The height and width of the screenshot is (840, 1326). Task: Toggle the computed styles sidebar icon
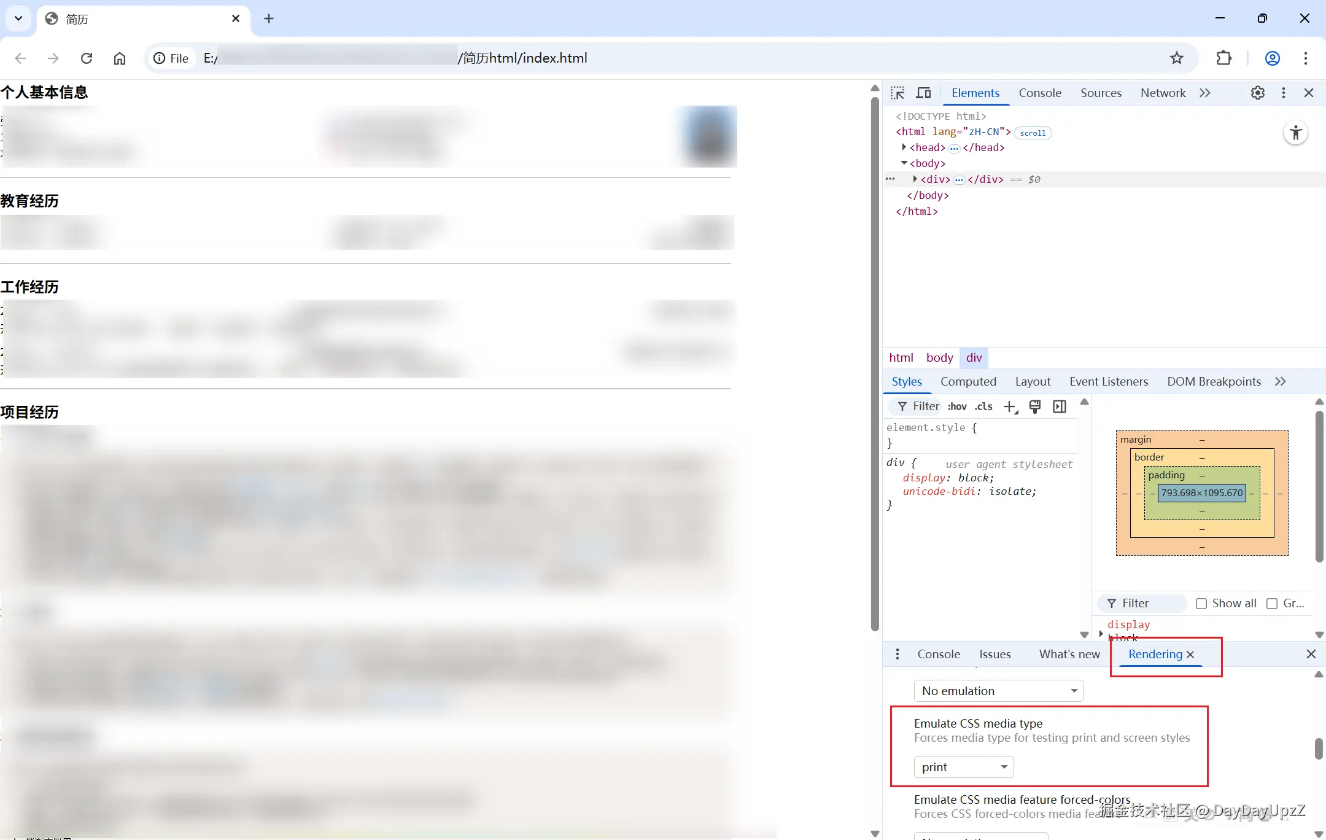tap(1060, 406)
